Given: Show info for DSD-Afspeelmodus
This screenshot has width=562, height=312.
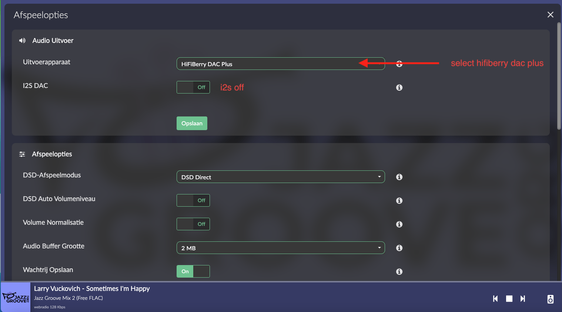Looking at the screenshot, I should tap(399, 177).
